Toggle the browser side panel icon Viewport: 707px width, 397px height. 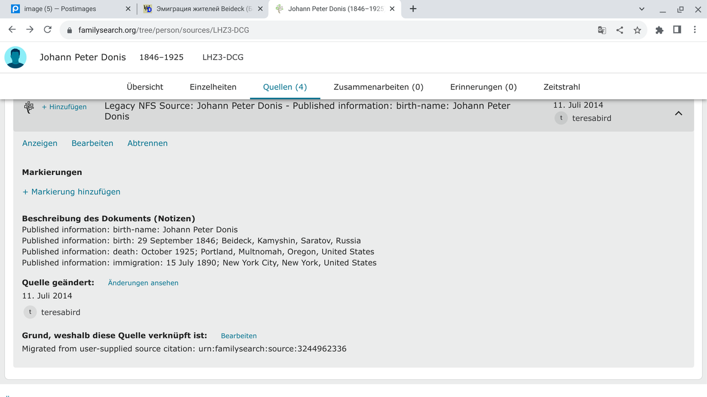[x=677, y=30]
